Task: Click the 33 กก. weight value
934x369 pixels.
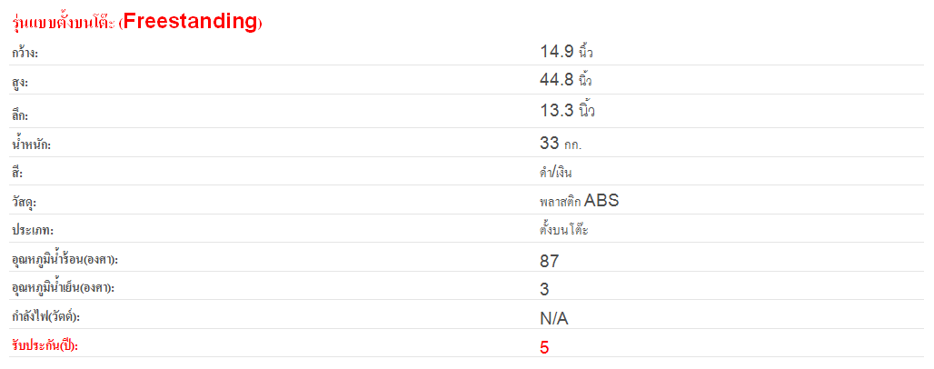Action: coord(561,143)
